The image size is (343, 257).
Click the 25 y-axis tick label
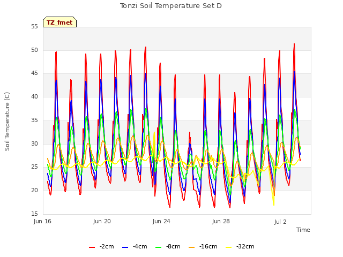coord(34,167)
